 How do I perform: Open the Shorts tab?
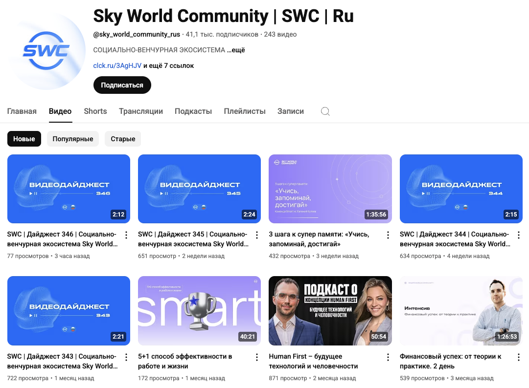(x=95, y=111)
